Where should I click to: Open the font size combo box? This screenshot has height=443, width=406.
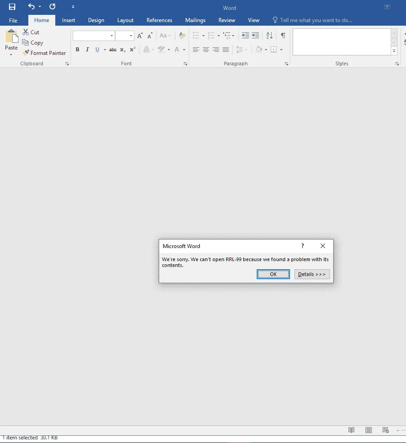(125, 36)
